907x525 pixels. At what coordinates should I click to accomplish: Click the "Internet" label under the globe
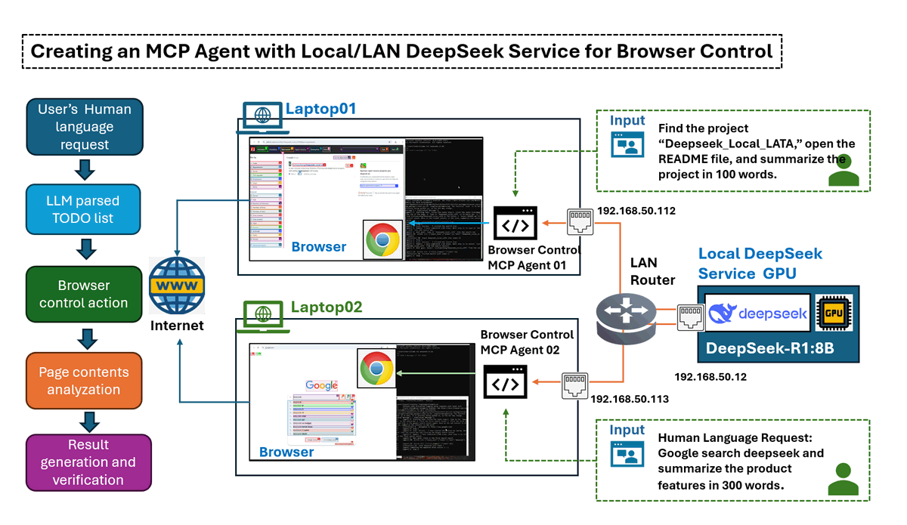pos(177,326)
